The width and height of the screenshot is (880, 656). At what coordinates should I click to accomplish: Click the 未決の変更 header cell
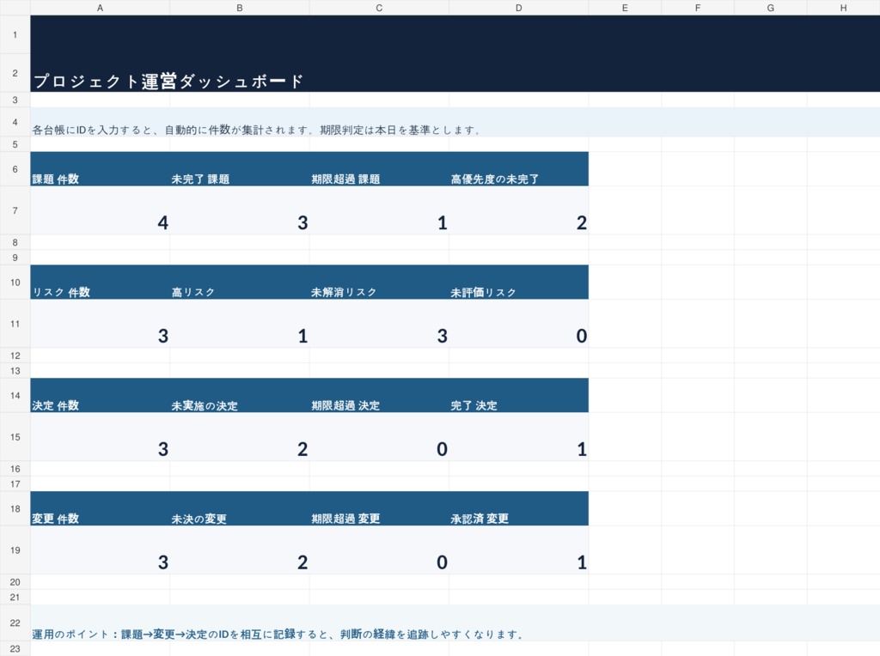click(240, 508)
